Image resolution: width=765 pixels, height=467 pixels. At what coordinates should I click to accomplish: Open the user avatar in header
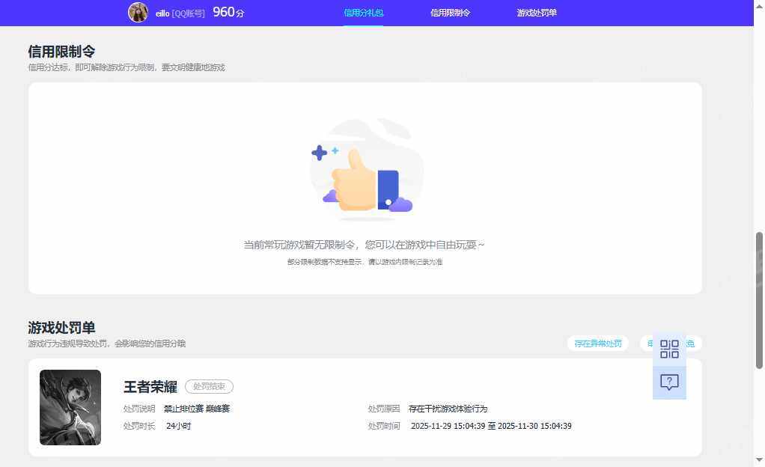[138, 12]
